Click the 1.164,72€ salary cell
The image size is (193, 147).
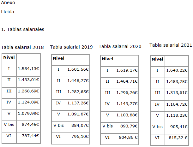pos(177,104)
